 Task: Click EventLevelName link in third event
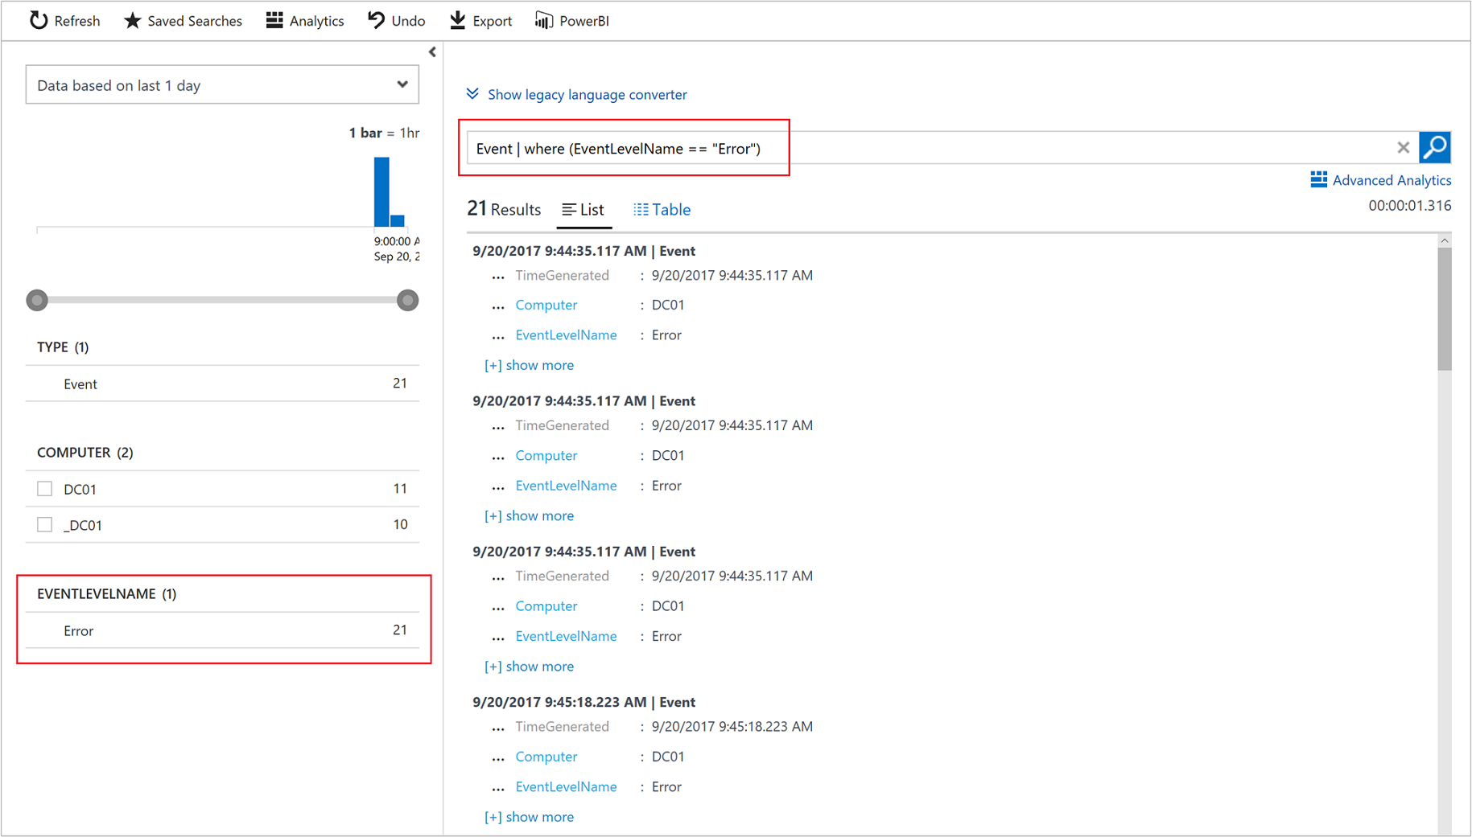[566, 636]
